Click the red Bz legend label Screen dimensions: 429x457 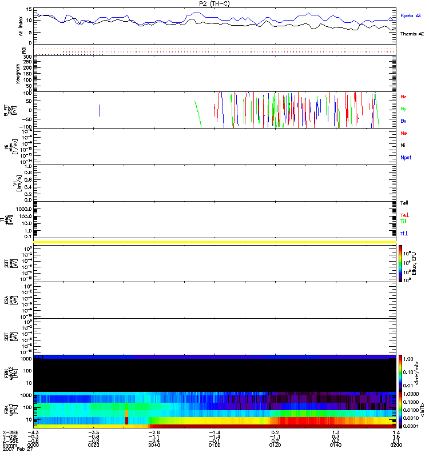[403, 97]
